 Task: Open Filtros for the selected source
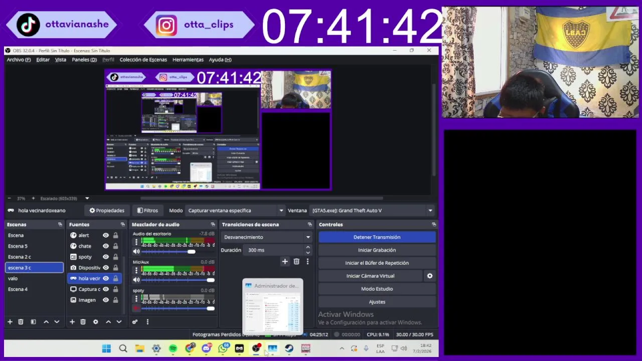pos(147,211)
